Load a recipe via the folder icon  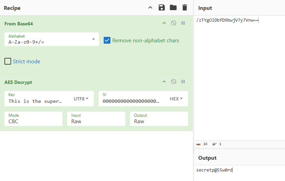[x=173, y=8]
